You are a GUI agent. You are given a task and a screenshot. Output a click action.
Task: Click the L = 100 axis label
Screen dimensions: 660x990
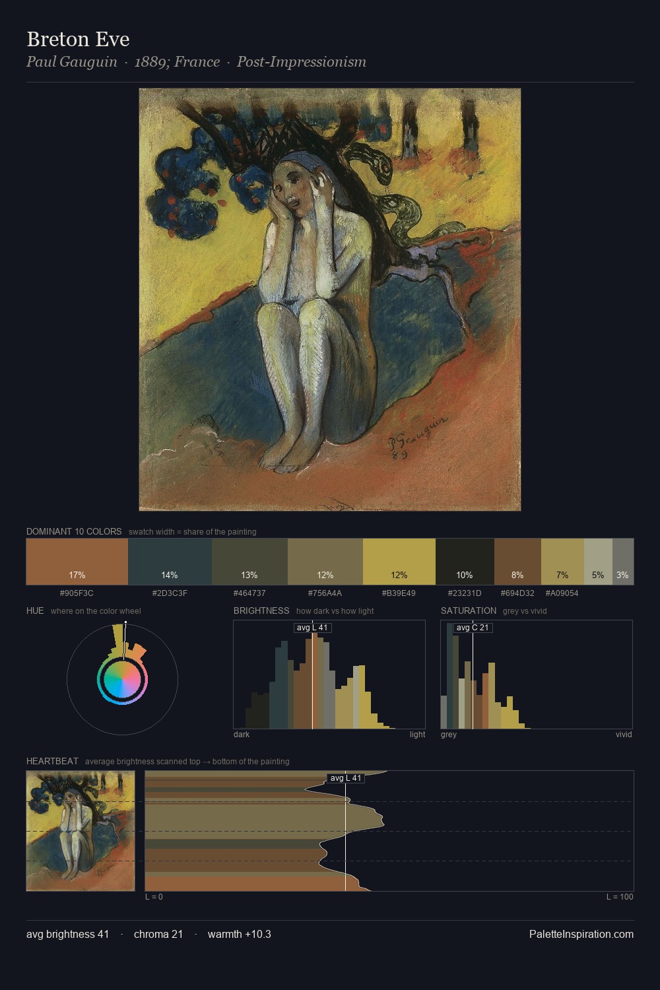pyautogui.click(x=620, y=897)
